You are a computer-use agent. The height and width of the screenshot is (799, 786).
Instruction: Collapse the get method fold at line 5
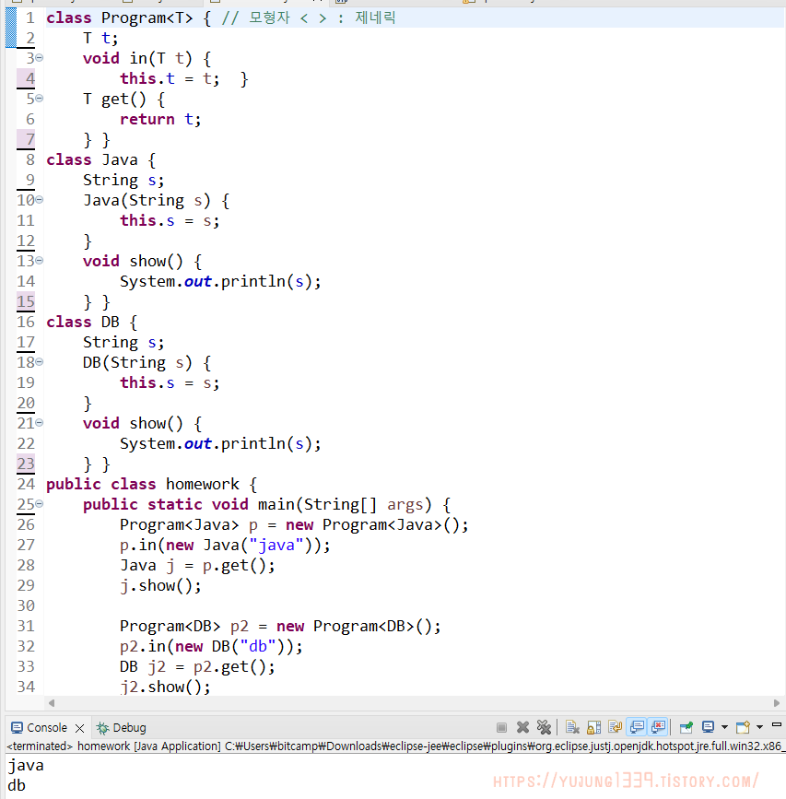coord(40,98)
